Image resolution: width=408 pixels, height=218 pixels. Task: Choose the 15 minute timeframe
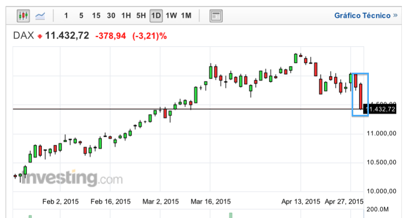click(96, 16)
